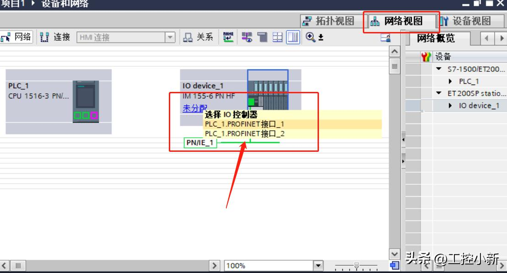Click the IO device_1 name label
The width and height of the screenshot is (507, 273).
[203, 86]
